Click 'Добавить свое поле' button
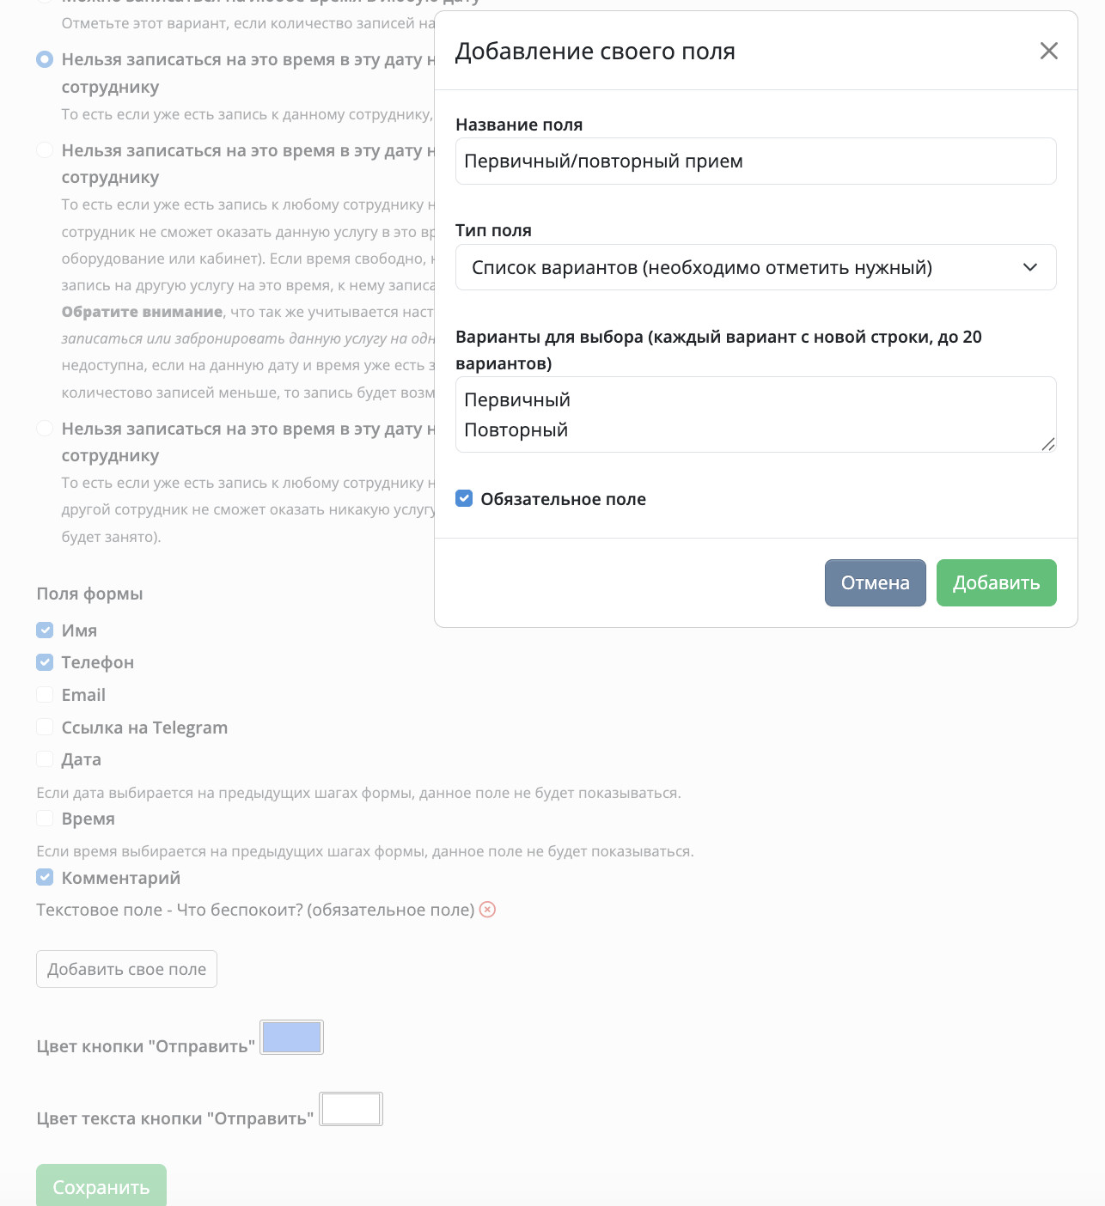This screenshot has height=1206, width=1105. (126, 969)
